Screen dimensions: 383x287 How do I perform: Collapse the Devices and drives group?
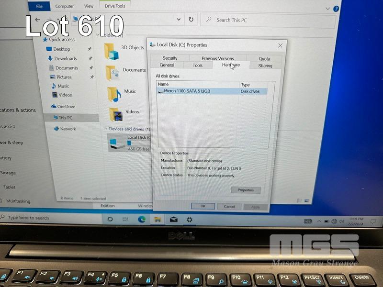(105, 129)
